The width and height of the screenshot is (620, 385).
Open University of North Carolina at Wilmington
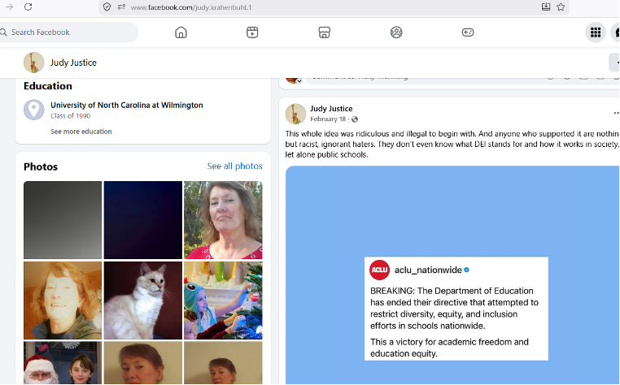click(127, 105)
